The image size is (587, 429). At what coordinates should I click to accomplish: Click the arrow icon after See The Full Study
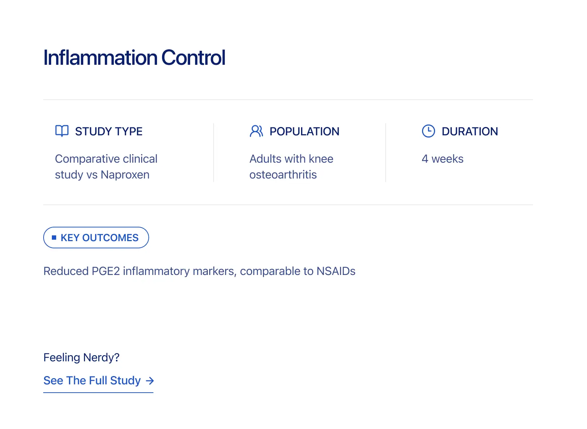(x=150, y=381)
